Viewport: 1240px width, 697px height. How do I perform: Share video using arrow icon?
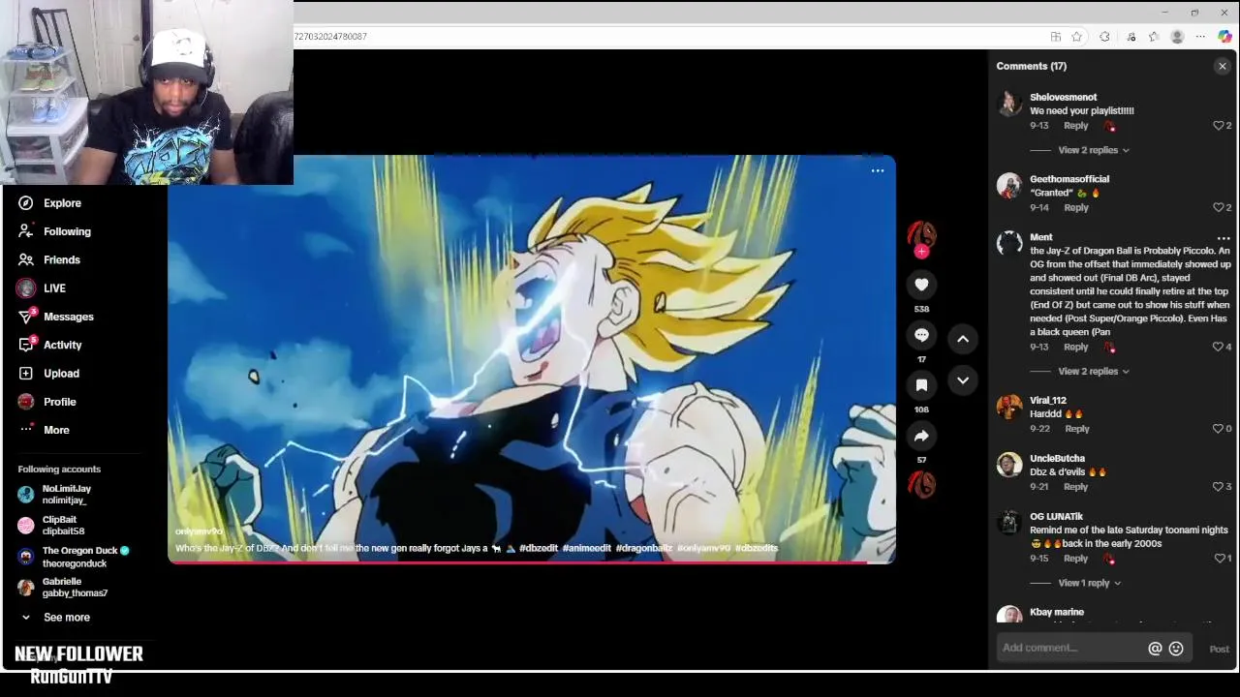[921, 436]
